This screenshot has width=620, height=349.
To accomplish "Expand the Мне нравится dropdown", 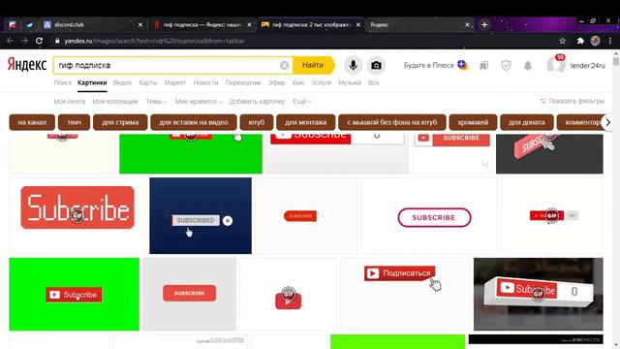I will coord(199,102).
